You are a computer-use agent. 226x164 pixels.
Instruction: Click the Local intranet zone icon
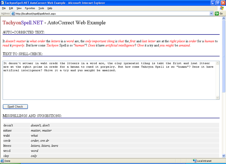coord(195,161)
